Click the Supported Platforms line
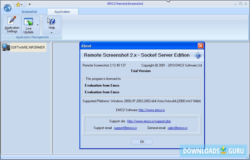Image resolution: width=250 pixels, height=160 pixels. point(141,101)
